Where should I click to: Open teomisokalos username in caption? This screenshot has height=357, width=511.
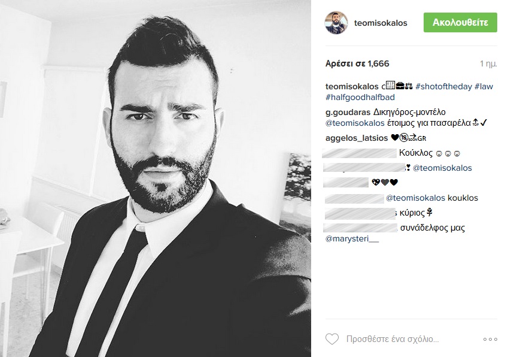coord(352,86)
